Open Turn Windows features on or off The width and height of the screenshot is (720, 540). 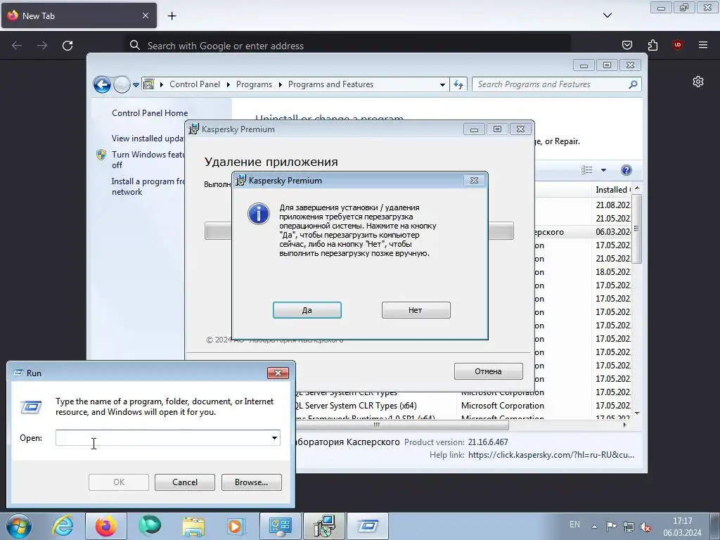tap(148, 160)
